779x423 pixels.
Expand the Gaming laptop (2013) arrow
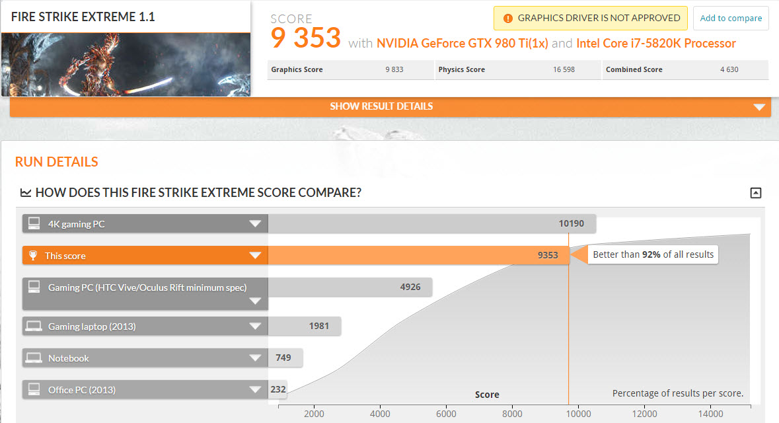(x=255, y=326)
